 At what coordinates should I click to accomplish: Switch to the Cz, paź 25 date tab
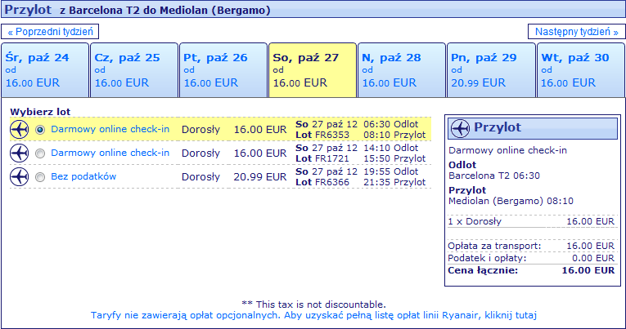click(x=134, y=70)
